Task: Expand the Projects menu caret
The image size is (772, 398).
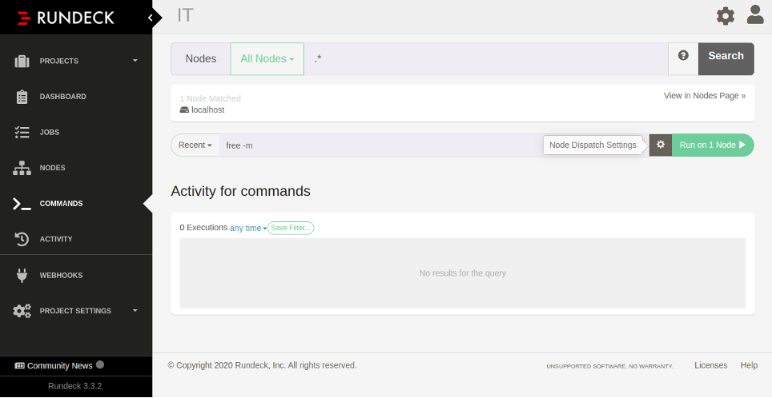Action: coord(135,61)
